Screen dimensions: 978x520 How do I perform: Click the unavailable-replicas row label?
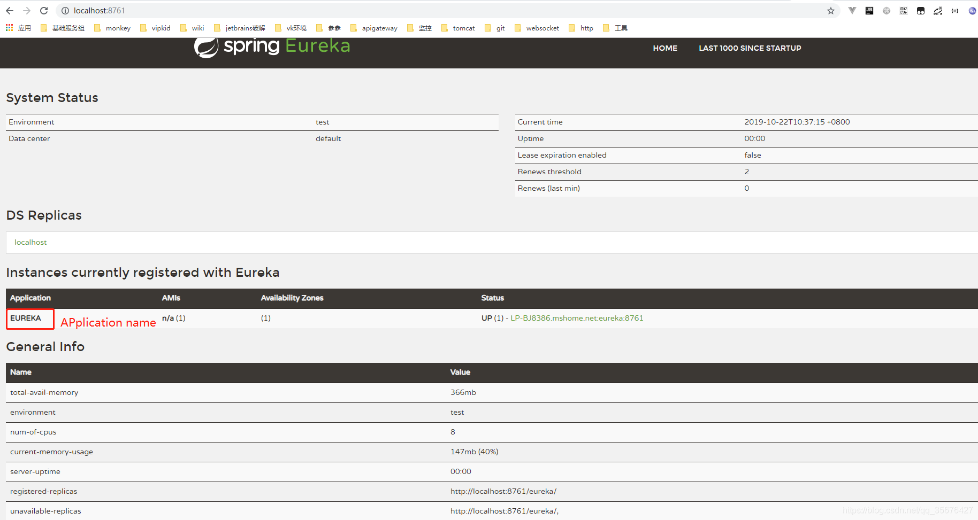[x=45, y=511]
